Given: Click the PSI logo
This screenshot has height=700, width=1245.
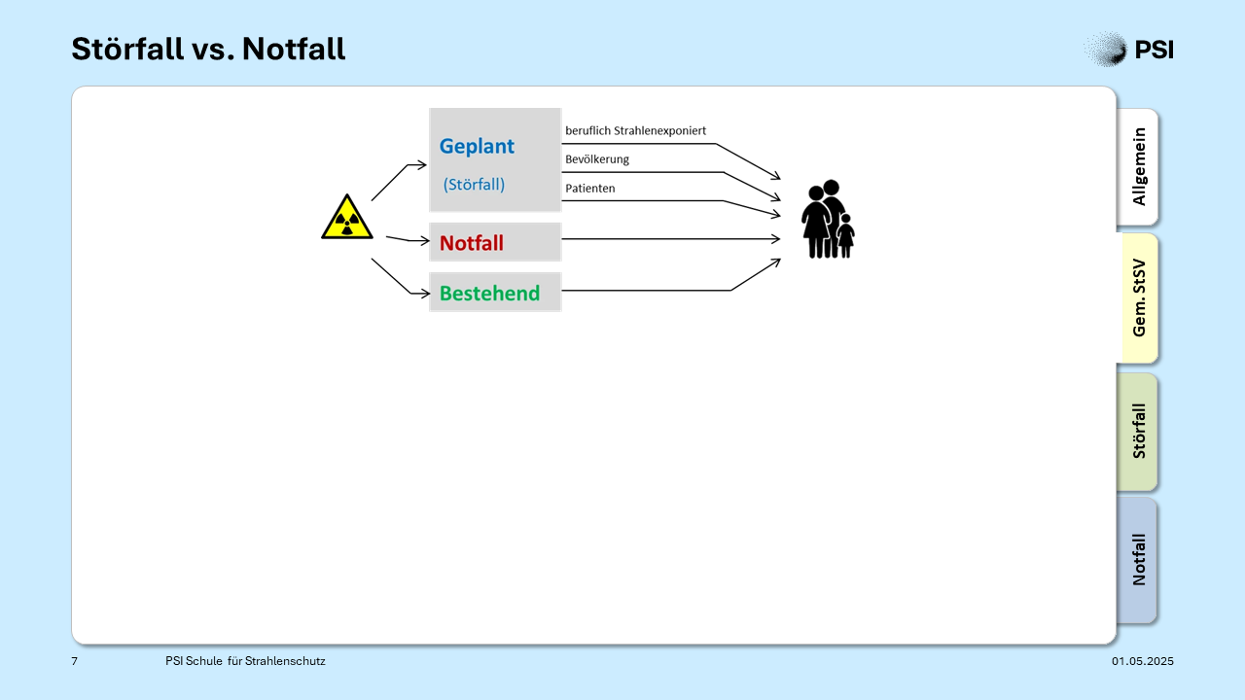Looking at the screenshot, I should point(1129,49).
